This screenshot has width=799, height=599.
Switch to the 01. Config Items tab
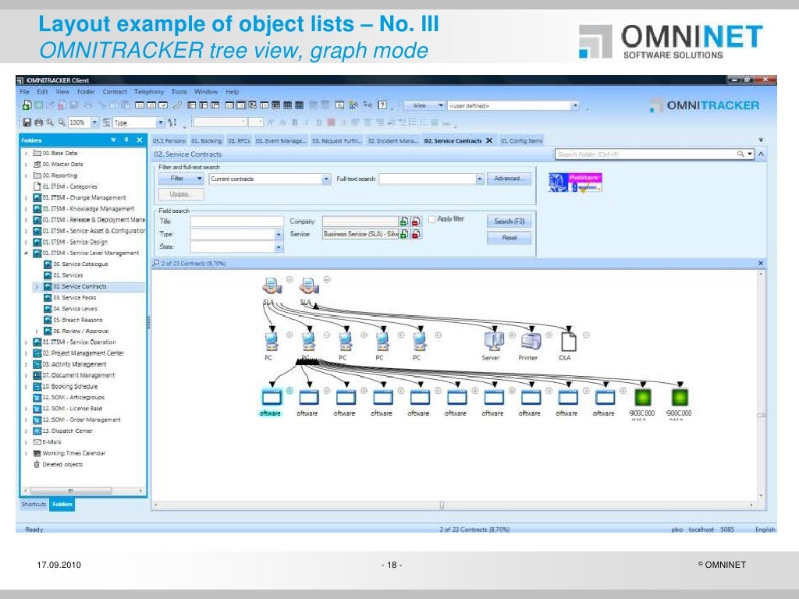tap(521, 140)
